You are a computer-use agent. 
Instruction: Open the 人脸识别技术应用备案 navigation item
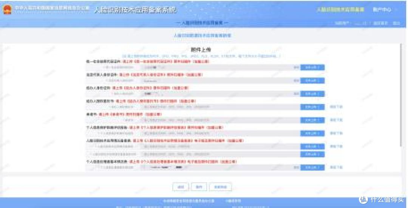[x=340, y=9]
